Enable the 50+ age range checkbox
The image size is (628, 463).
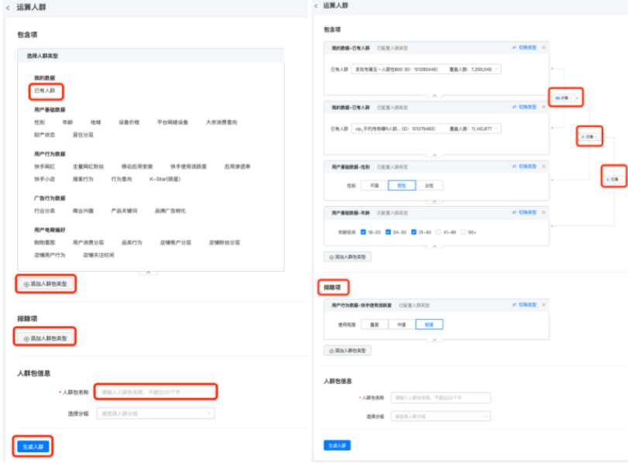click(464, 231)
